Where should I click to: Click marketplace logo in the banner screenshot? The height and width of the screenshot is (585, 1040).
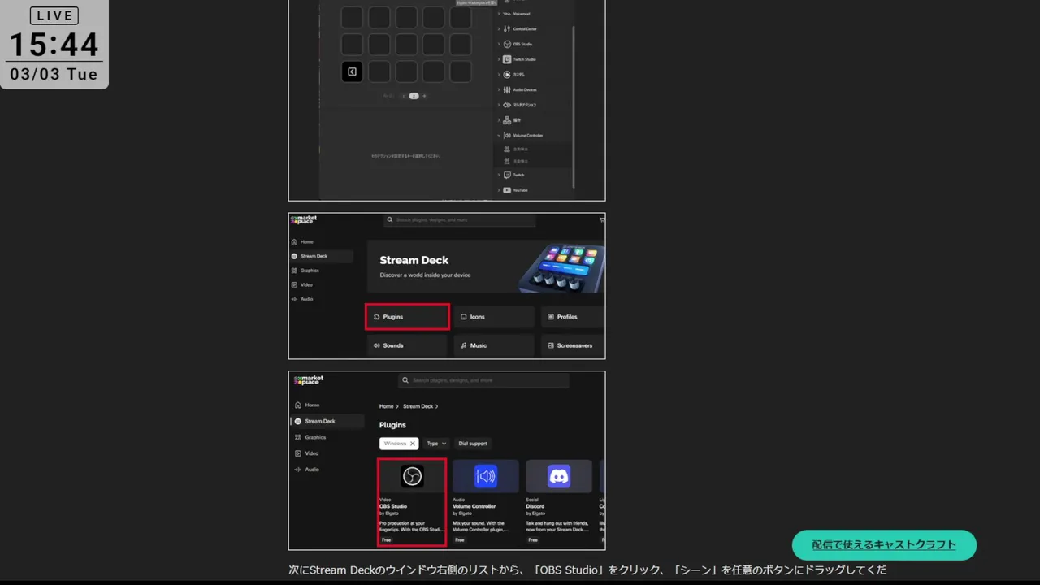(305, 219)
